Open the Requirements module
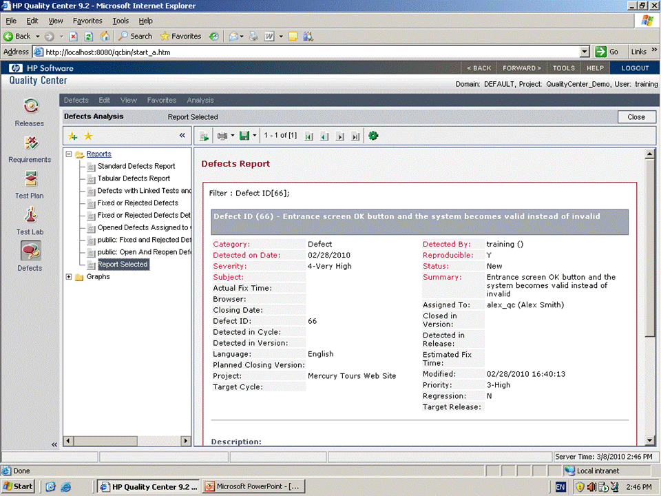This screenshot has width=661, height=496. (30, 149)
